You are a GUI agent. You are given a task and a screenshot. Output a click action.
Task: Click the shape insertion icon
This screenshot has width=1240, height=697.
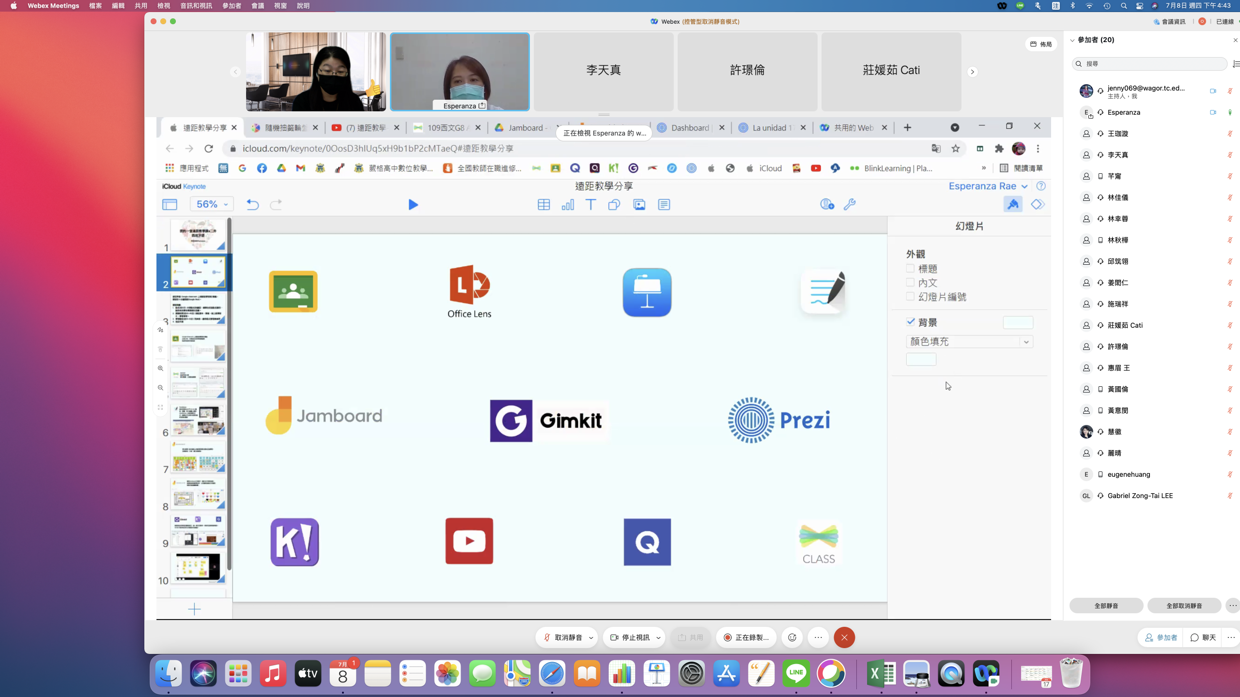pos(614,205)
